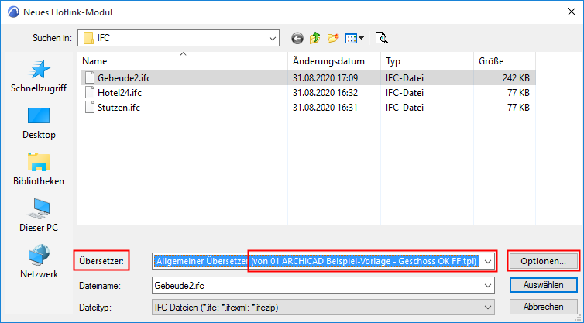The height and width of the screenshot is (323, 584).
Task: Open the view menu dropdown arrow
Action: coord(361,38)
